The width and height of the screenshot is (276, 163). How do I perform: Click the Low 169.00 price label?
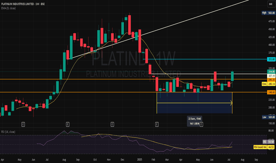(x=269, y=117)
